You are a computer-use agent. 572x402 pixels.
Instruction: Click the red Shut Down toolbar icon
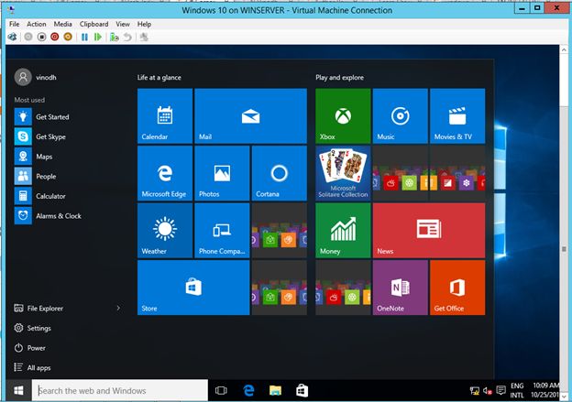pos(55,37)
